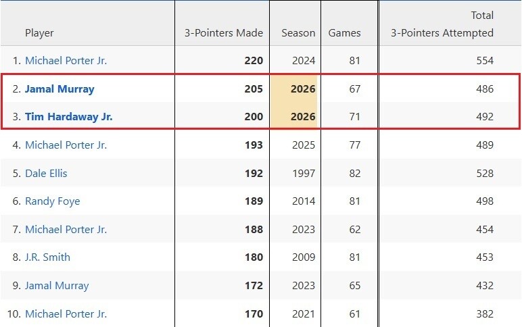The height and width of the screenshot is (327, 522).
Task: Sort table by Season column header
Action: click(298, 33)
